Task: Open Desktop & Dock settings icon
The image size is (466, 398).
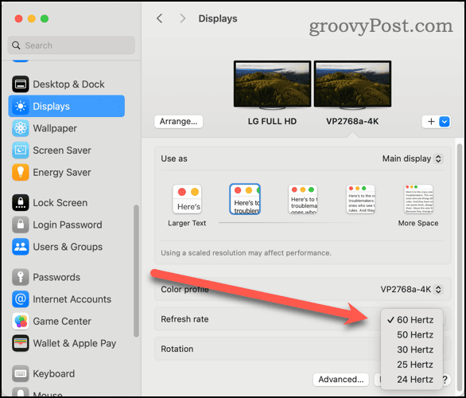Action: point(21,84)
